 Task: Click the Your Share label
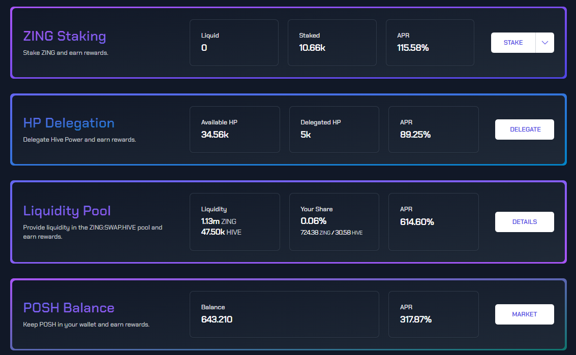[317, 209]
